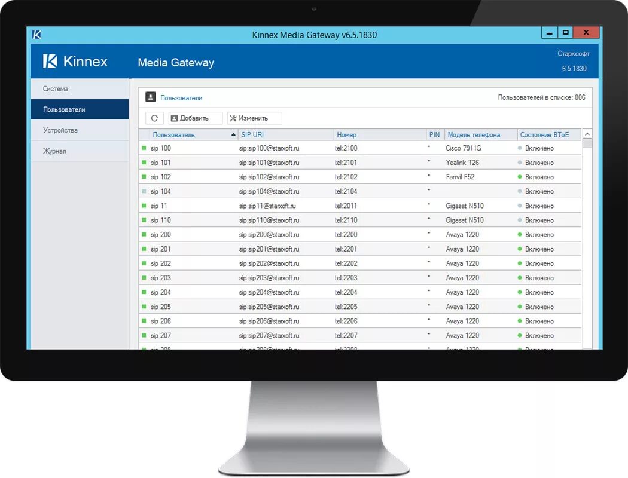The image size is (628, 478).
Task: Select the sip 203 user row
Action: coord(360,278)
